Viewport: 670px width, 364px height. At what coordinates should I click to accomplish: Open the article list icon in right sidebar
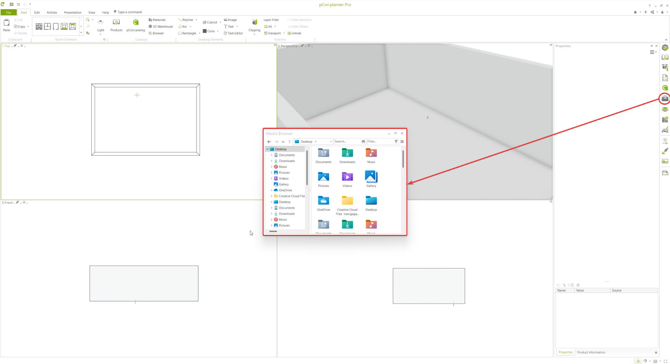click(x=665, y=78)
